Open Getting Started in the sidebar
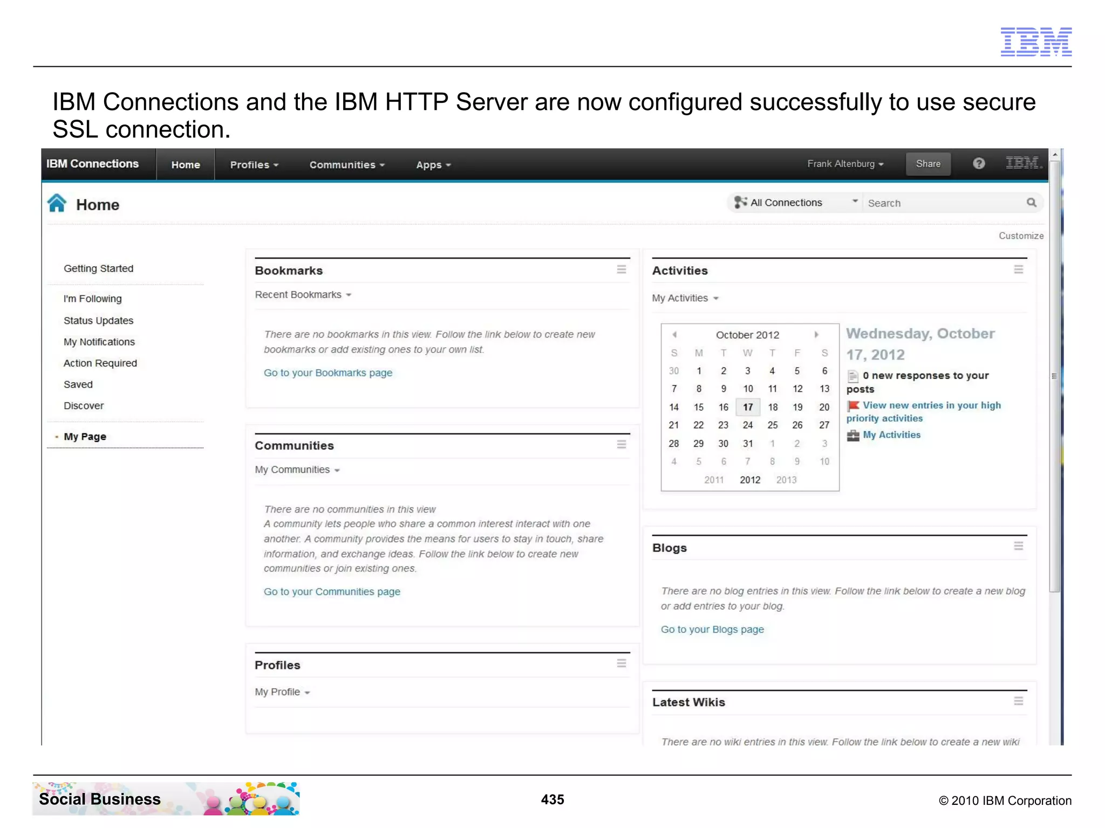 tap(99, 268)
